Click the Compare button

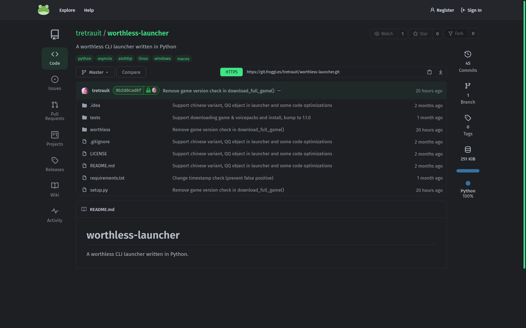[131, 72]
